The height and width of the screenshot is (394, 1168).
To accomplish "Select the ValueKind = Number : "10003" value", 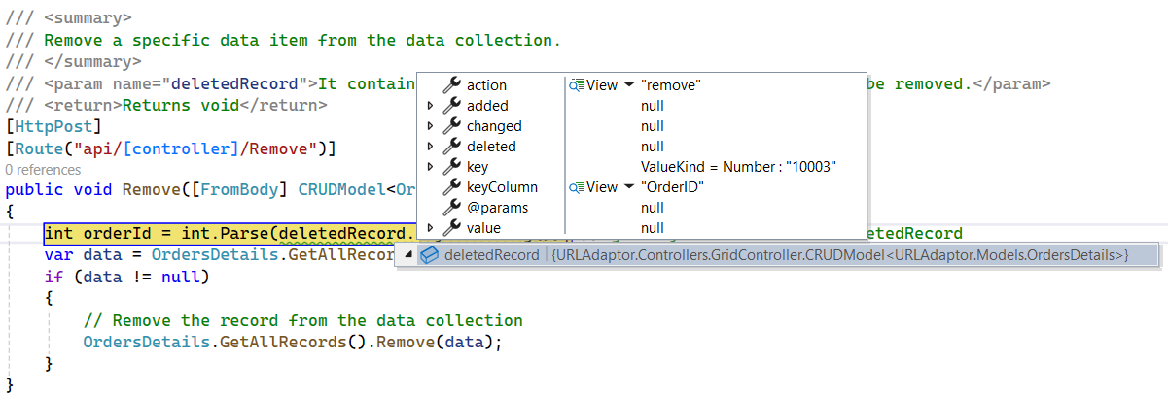I will [x=739, y=167].
